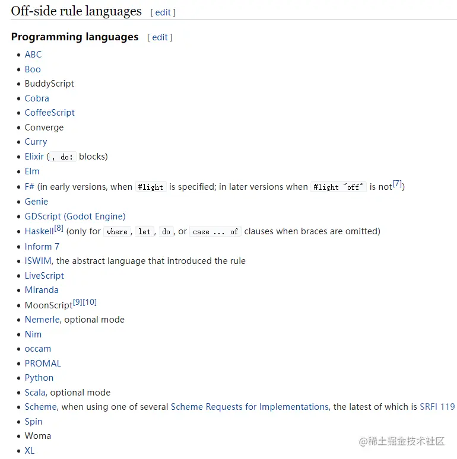Follow the SRFI 119 link

pyautogui.click(x=437, y=407)
